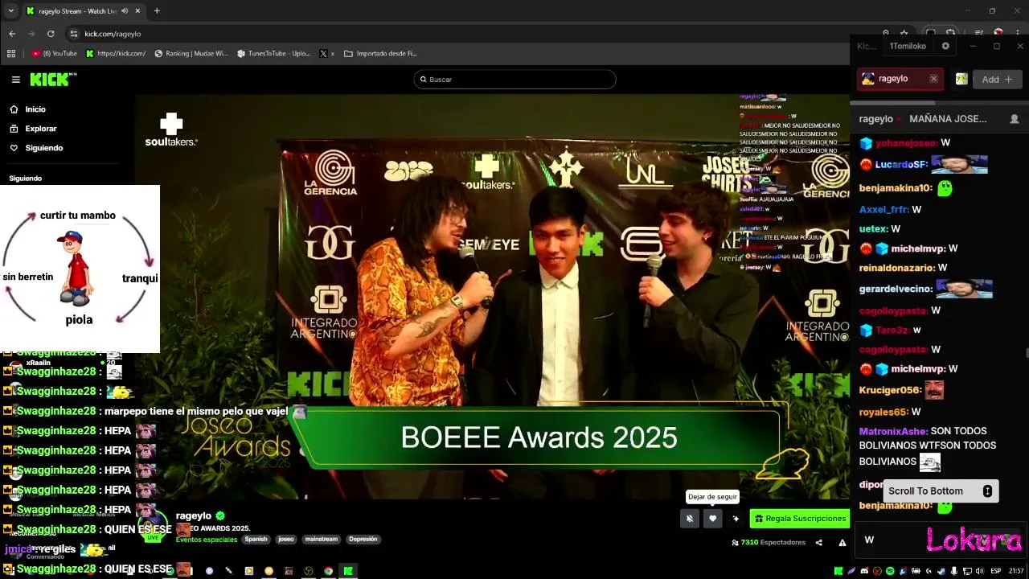Click the volume speaker tray icon

979,571
